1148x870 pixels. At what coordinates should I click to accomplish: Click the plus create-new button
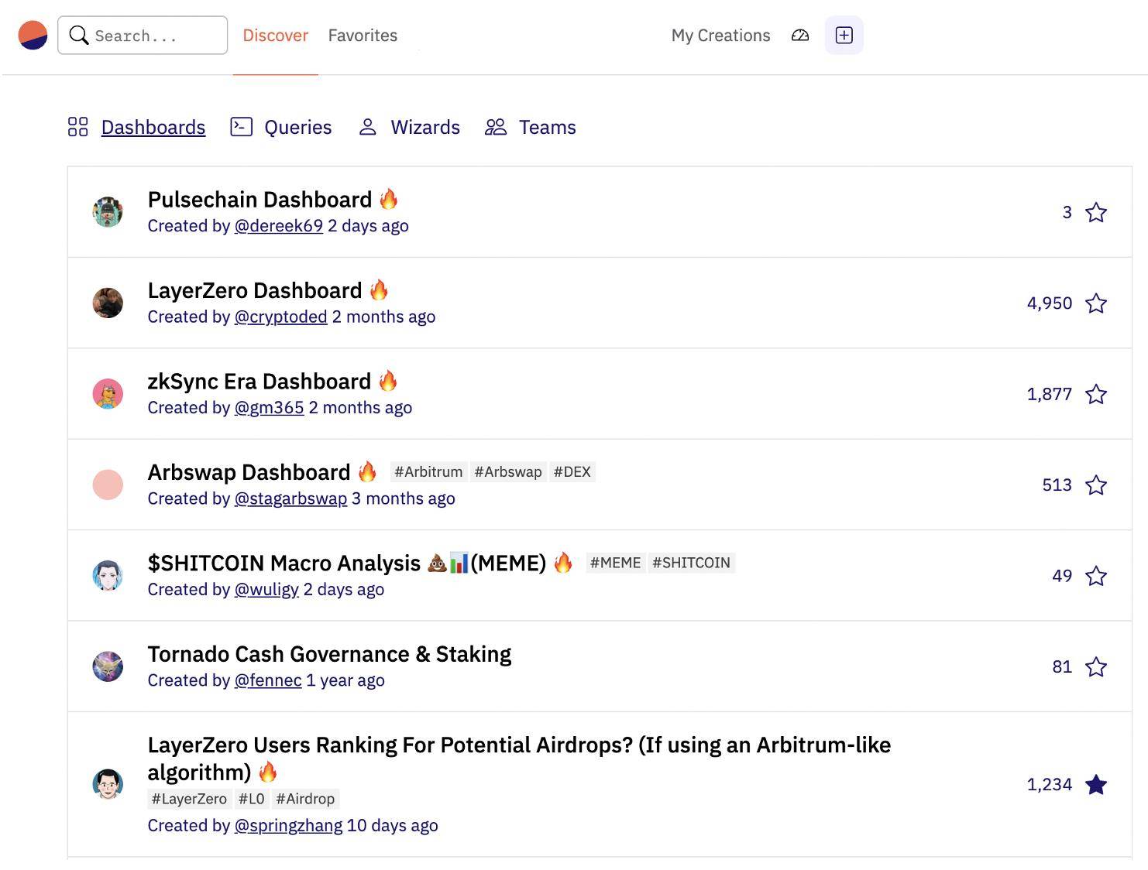844,35
